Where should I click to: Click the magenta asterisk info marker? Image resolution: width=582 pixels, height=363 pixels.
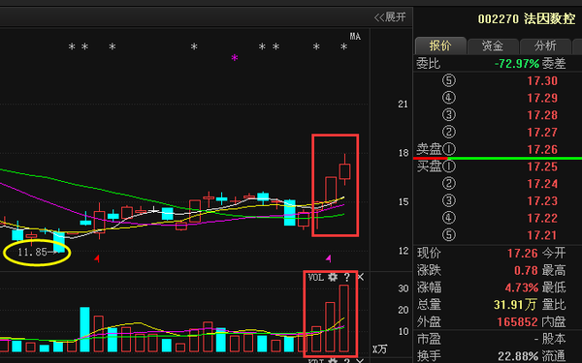tap(235, 58)
